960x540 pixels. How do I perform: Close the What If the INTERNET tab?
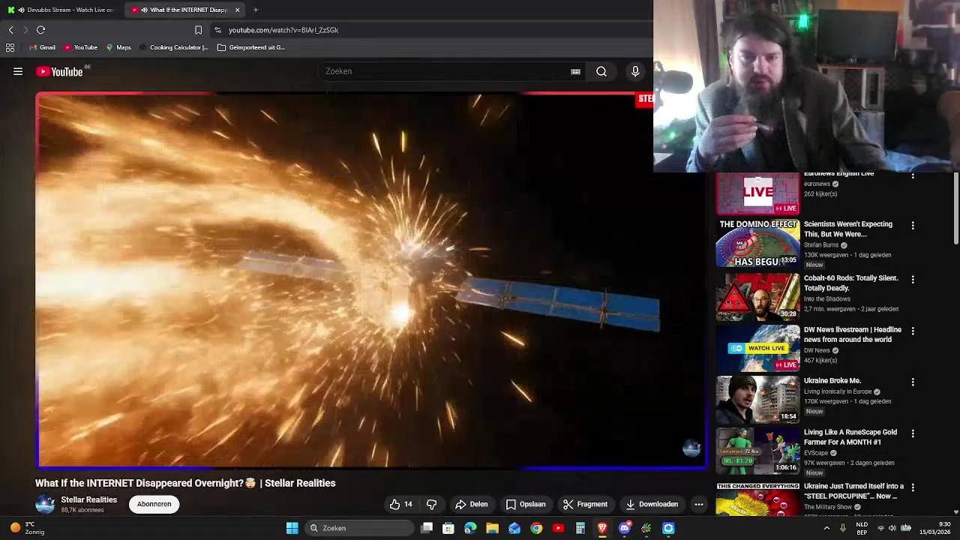237,10
